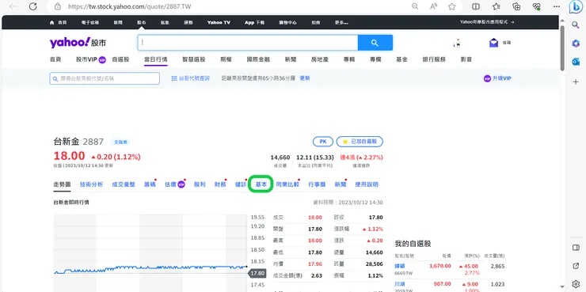Switch to the 行事曆 tab
Viewport: 586px width, 292px height.
tap(317, 184)
